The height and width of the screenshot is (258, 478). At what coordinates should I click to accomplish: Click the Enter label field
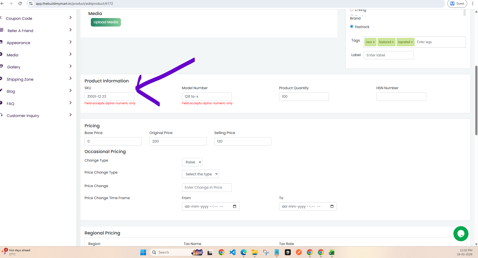[389, 55]
